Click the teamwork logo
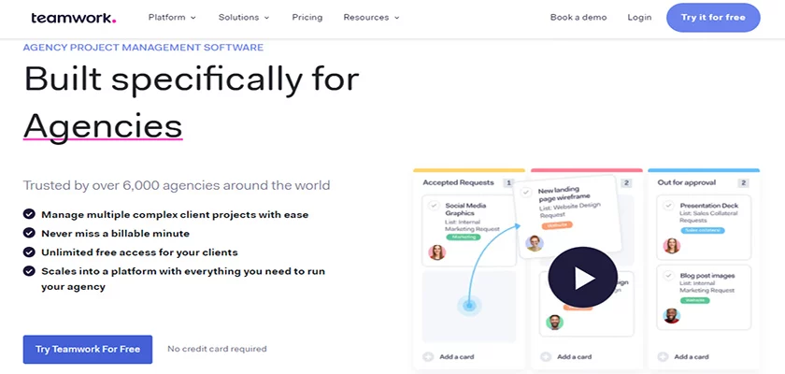The image size is (785, 374). (74, 18)
